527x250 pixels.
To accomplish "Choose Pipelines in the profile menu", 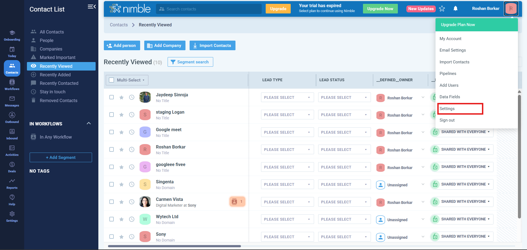I will point(448,74).
